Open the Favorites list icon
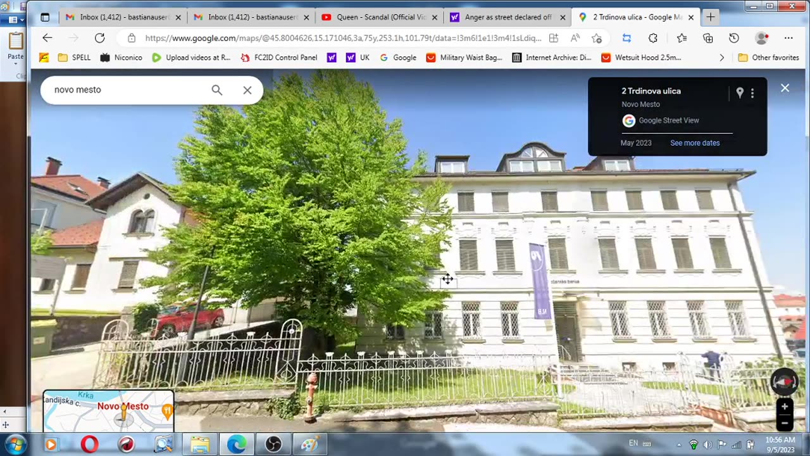Screen dimensions: 810x456 coord(682,38)
